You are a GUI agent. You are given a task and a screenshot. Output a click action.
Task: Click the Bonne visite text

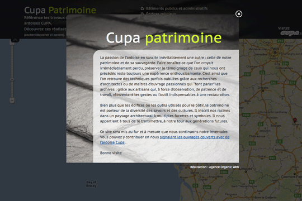[111, 153]
